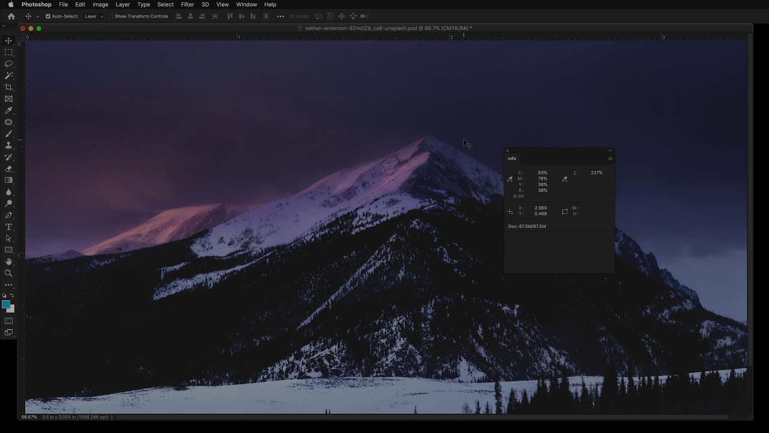Select the Eyedropper tool in the toolbar

pos(8,111)
